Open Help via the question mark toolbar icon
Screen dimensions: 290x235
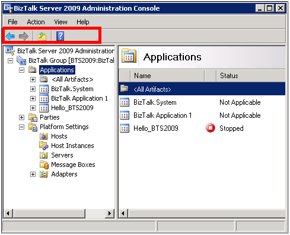tap(60, 36)
